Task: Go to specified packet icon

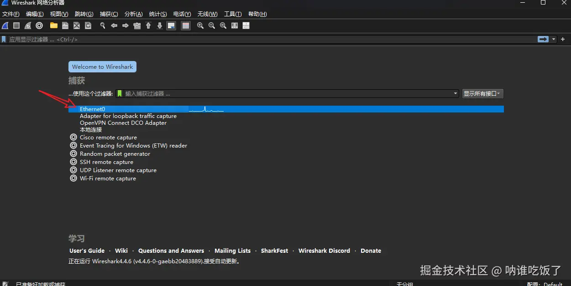Action: point(137,26)
